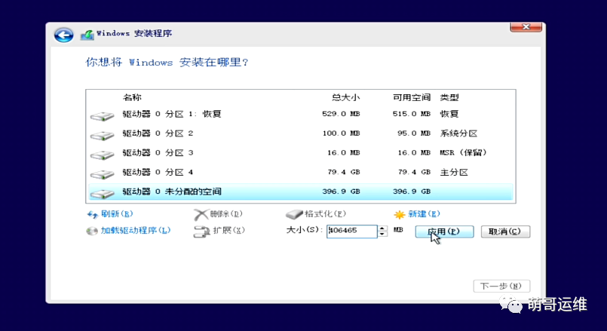Click drive icon for 驱动器 0 分区 3
Image resolution: width=607 pixels, height=331 pixels.
[x=103, y=155]
